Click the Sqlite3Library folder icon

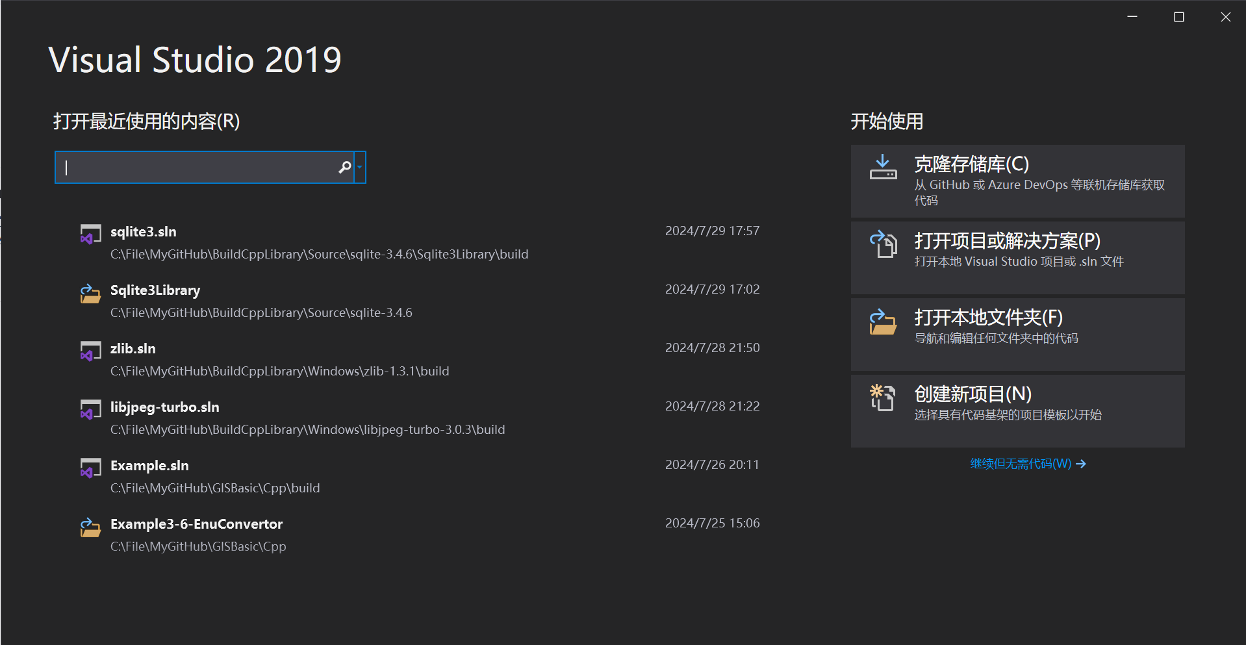(90, 292)
